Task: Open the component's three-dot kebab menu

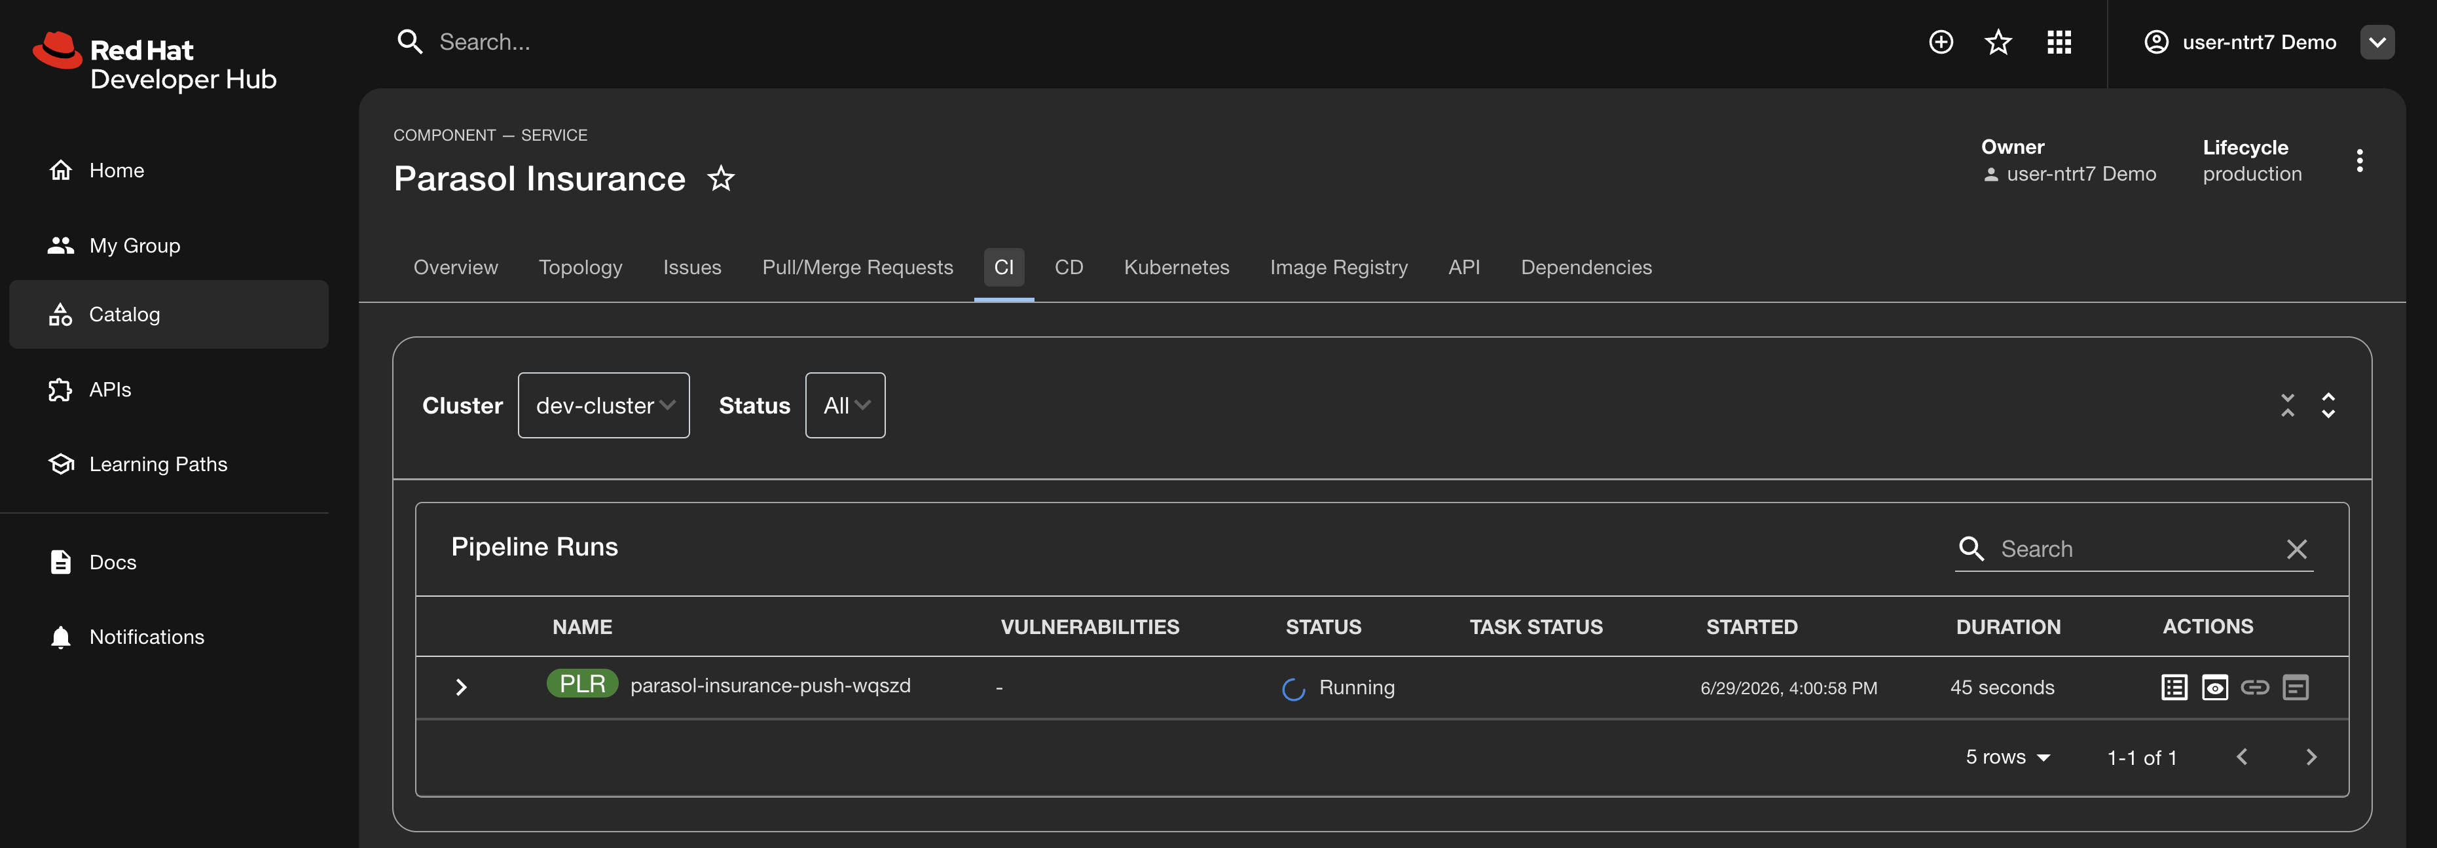Action: point(2360,161)
